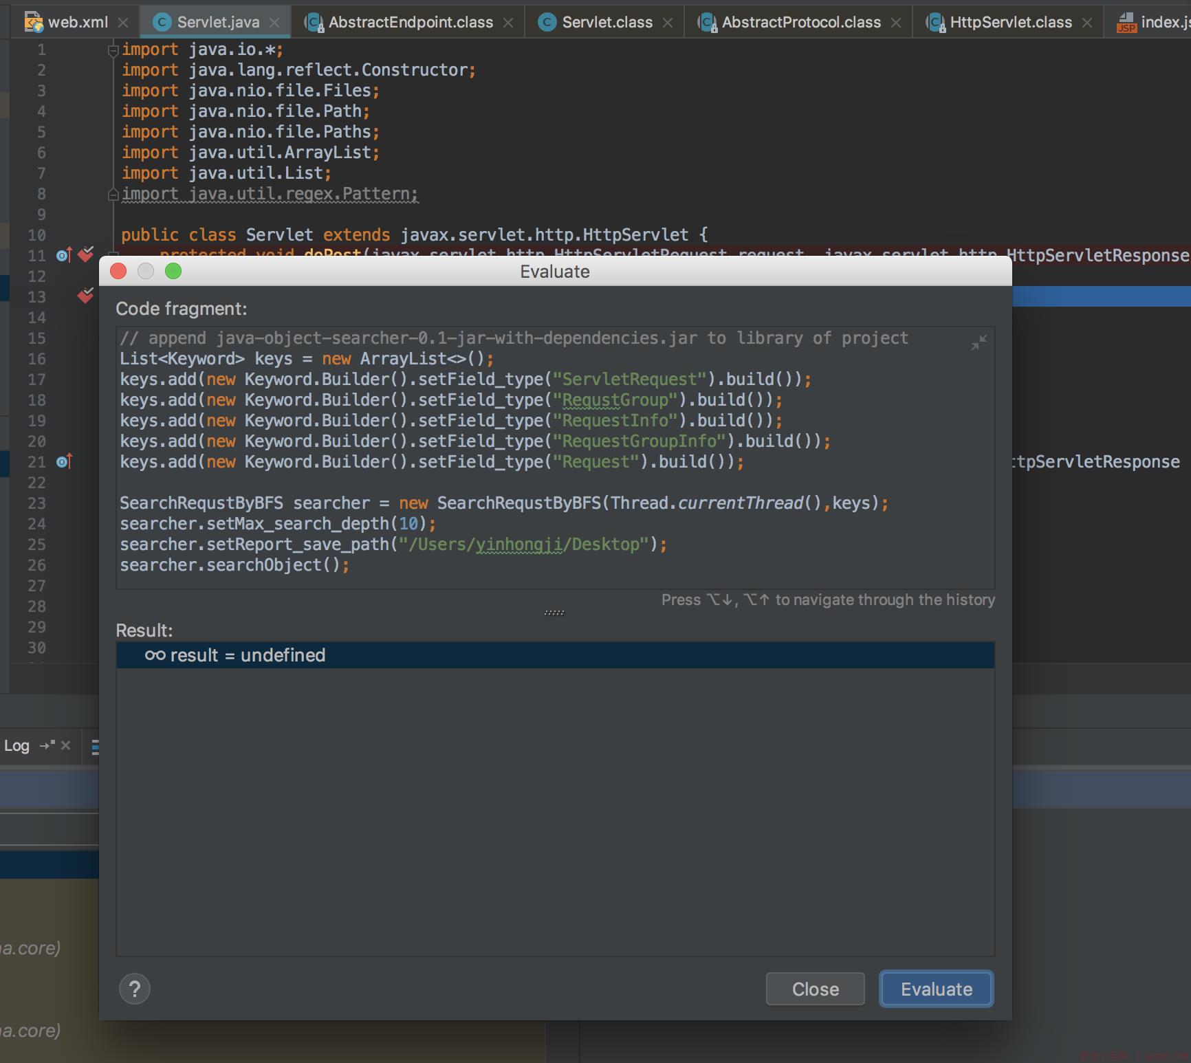Click the Evaluate button

(x=937, y=989)
